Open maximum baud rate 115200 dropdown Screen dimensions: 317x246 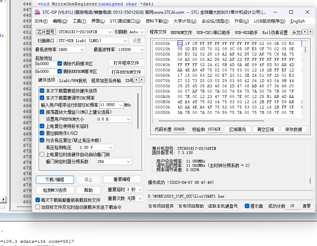click(131, 49)
